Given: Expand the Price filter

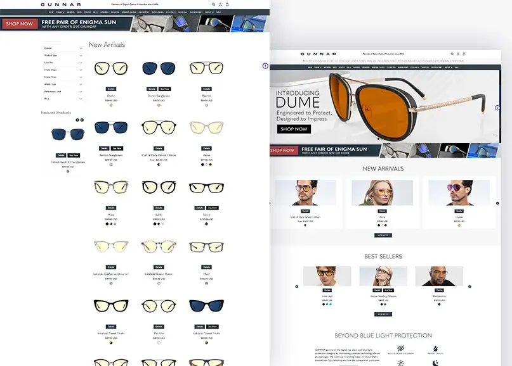Looking at the screenshot, I should pos(63,99).
